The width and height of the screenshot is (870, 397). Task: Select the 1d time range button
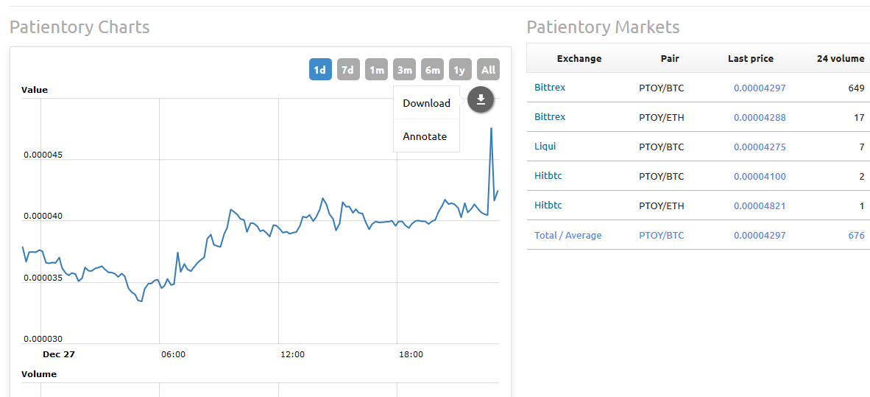pos(319,70)
